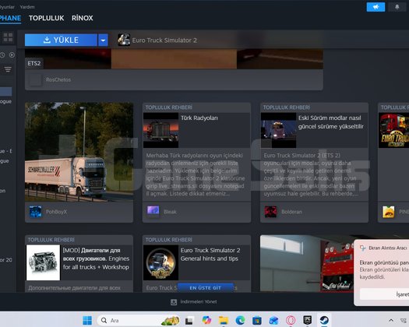Click the recent clock filter icon
409x327 pixels.
point(2,55)
